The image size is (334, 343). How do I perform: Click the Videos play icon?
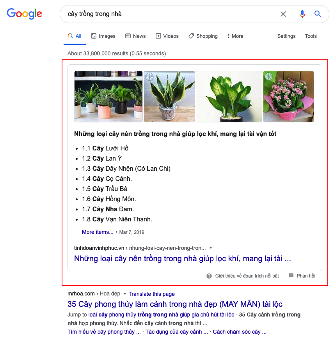[x=158, y=36]
